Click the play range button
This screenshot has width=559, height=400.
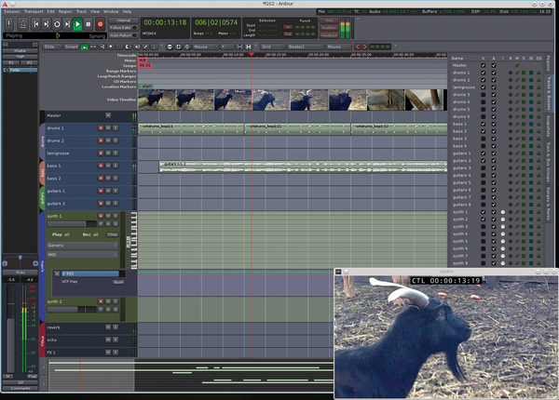(67, 24)
